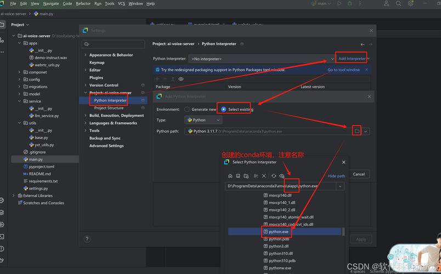
Task: Select llm_service.py in project tree
Action: coord(47,116)
